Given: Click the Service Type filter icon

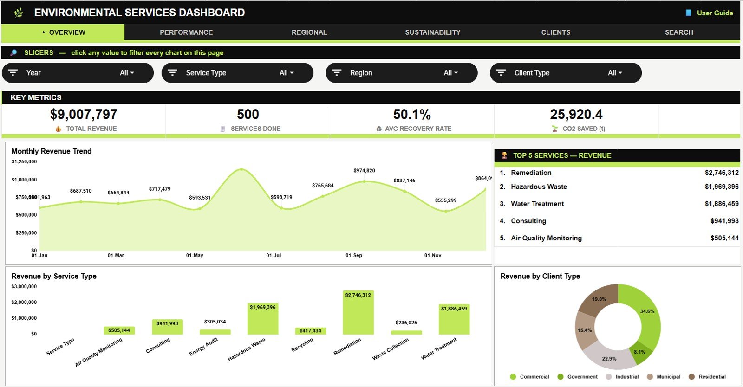Looking at the screenshot, I should pyautogui.click(x=173, y=73).
